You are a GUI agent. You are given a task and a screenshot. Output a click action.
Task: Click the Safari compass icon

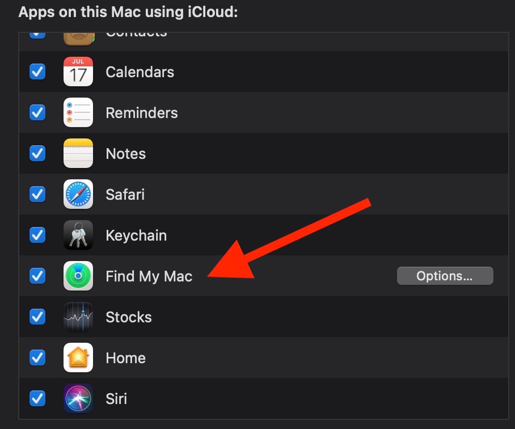[x=78, y=194]
